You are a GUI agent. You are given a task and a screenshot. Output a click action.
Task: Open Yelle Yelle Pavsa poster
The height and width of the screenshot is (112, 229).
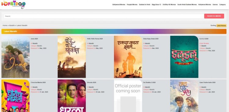[72, 57]
